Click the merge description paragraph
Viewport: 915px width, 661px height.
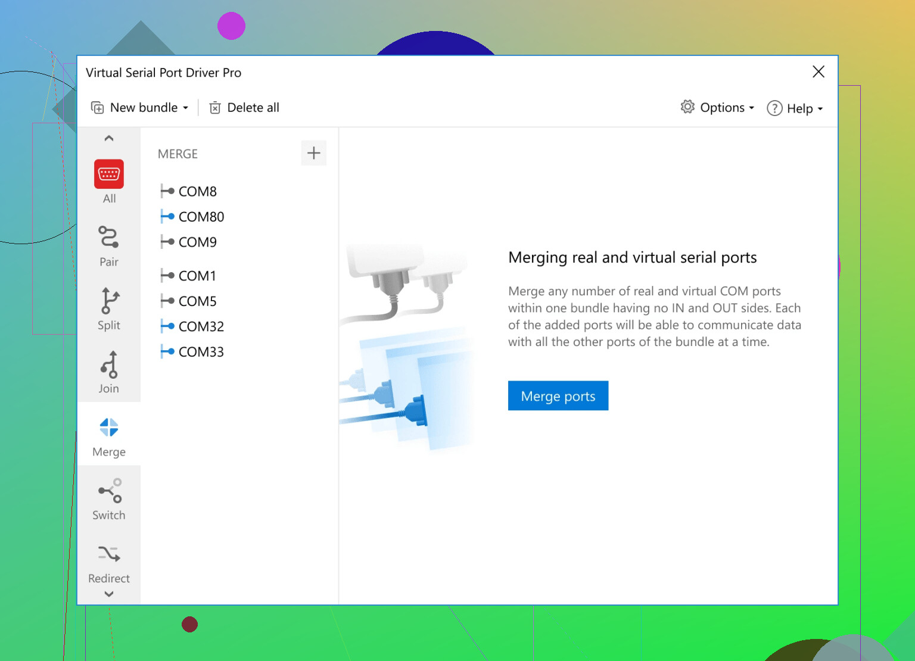click(x=655, y=316)
